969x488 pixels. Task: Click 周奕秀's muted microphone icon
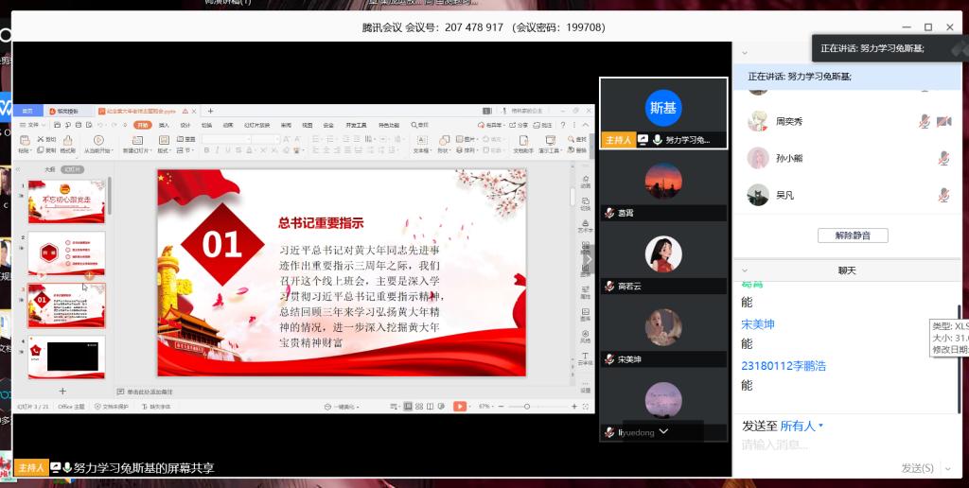(925, 122)
